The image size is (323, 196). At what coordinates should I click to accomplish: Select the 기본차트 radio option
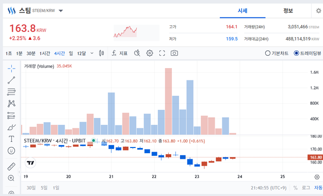click(277, 53)
